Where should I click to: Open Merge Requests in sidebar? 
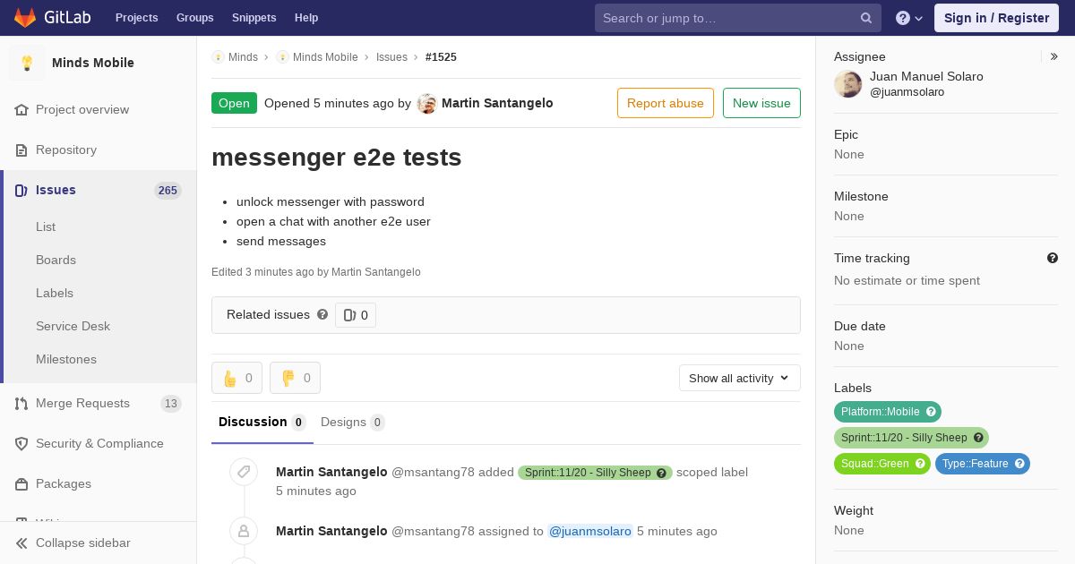[82, 403]
